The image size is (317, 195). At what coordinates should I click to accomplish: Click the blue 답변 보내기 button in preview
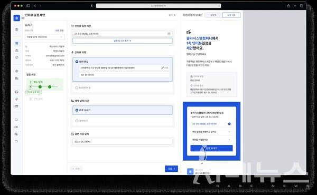tap(211, 148)
